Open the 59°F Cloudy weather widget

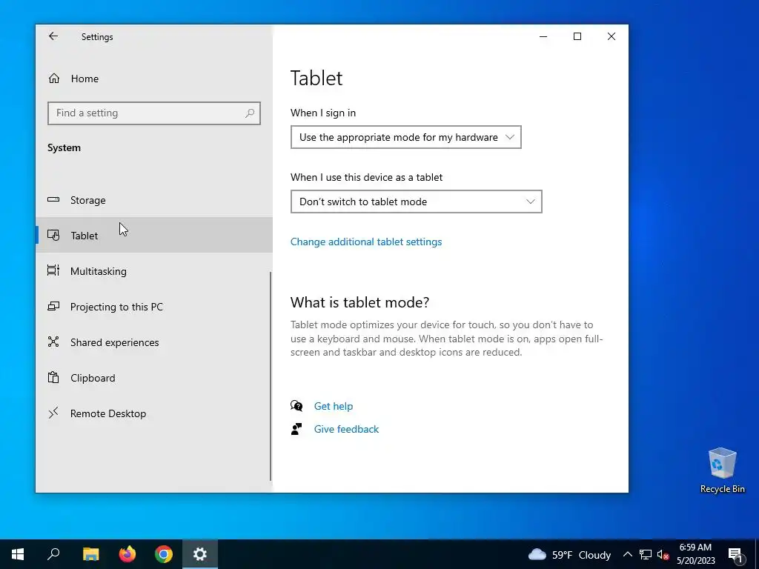[570, 554]
